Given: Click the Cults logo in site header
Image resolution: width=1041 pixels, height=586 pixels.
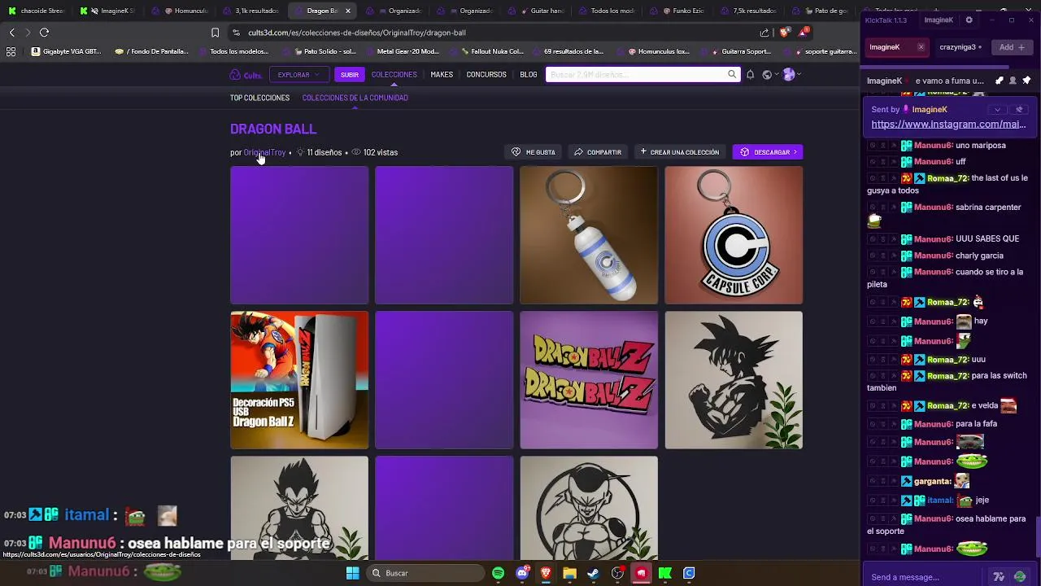Looking at the screenshot, I should click(246, 75).
